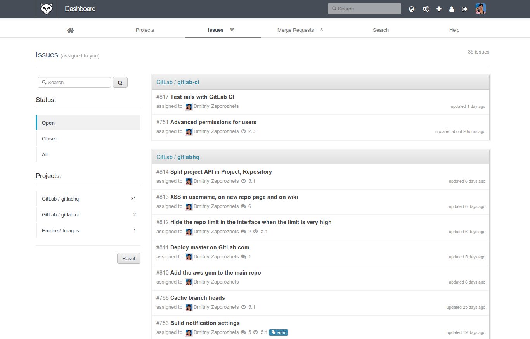
Task: Filter by GitLab / gitlabhq project
Action: 88,199
